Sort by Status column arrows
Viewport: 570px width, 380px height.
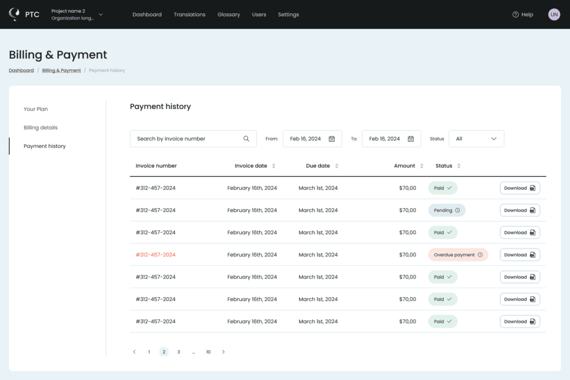[x=459, y=166]
